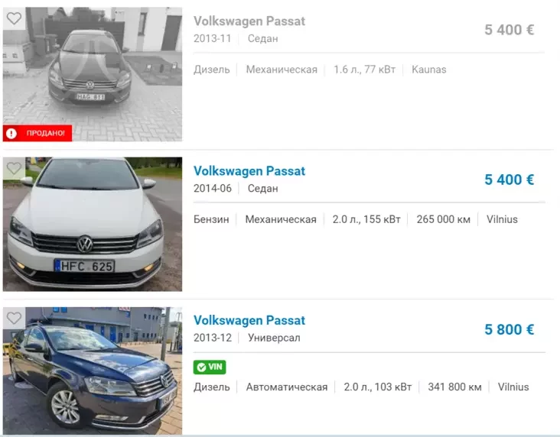Click the red ПРОДАНО! sold badge
560x437 pixels.
(37, 133)
